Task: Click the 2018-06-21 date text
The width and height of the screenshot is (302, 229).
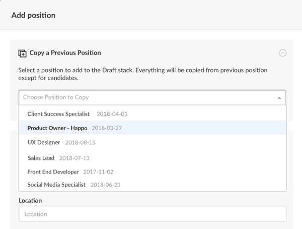Action: (105, 185)
